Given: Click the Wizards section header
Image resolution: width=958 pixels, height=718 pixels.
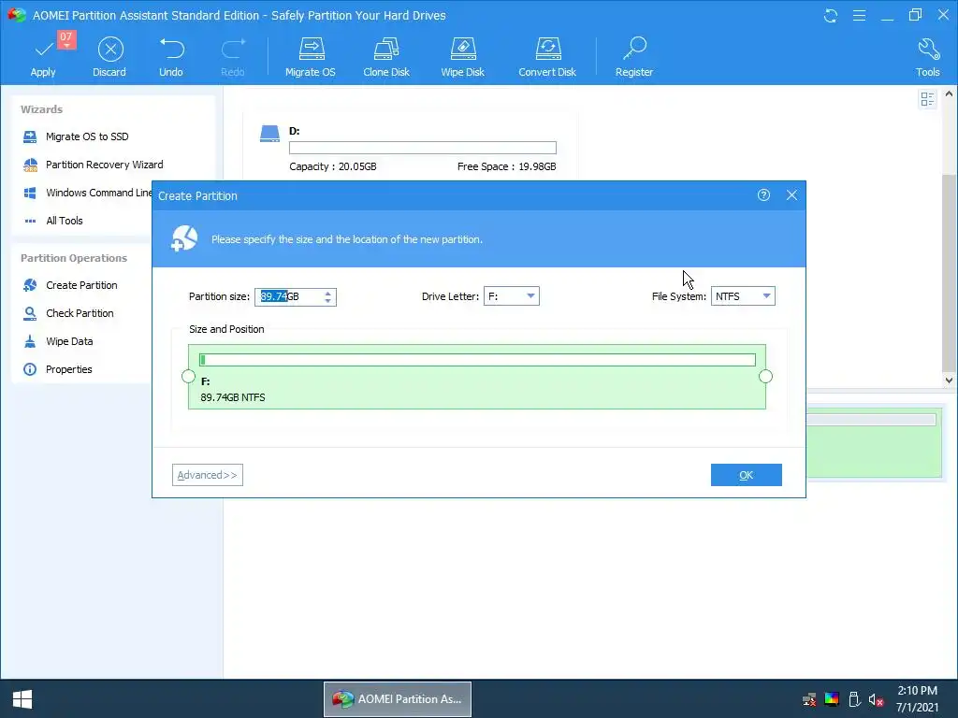Looking at the screenshot, I should [41, 109].
